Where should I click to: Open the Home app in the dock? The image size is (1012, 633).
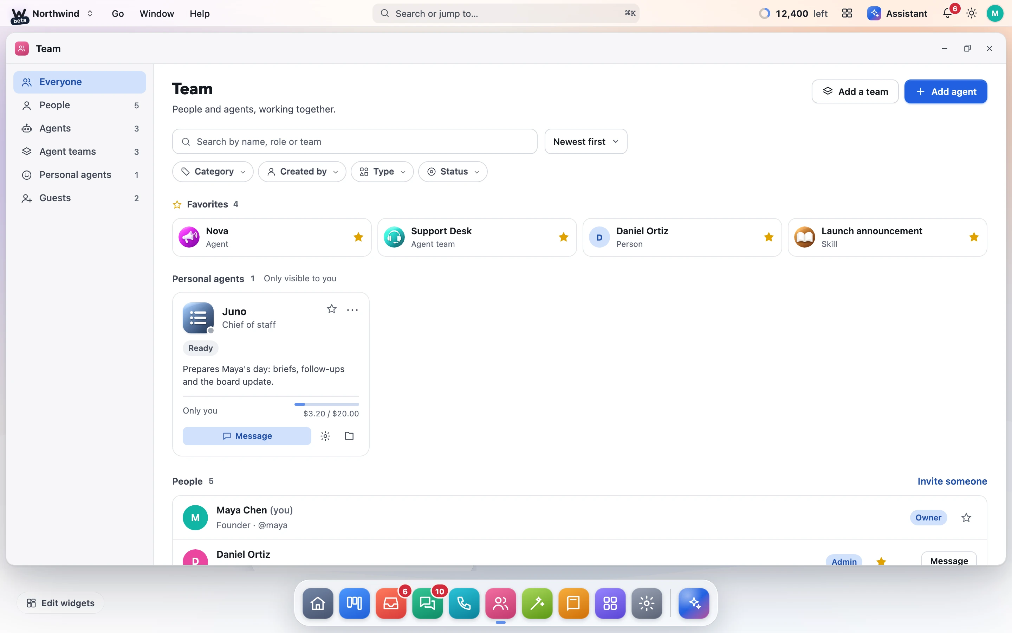pos(318,603)
